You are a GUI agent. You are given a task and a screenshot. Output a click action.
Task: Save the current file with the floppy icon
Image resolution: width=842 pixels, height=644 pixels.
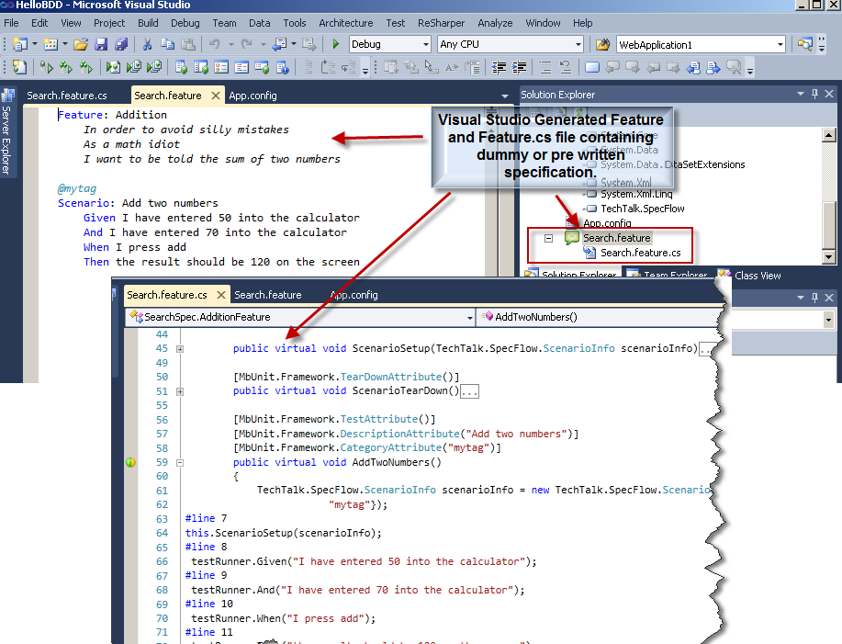click(x=101, y=44)
